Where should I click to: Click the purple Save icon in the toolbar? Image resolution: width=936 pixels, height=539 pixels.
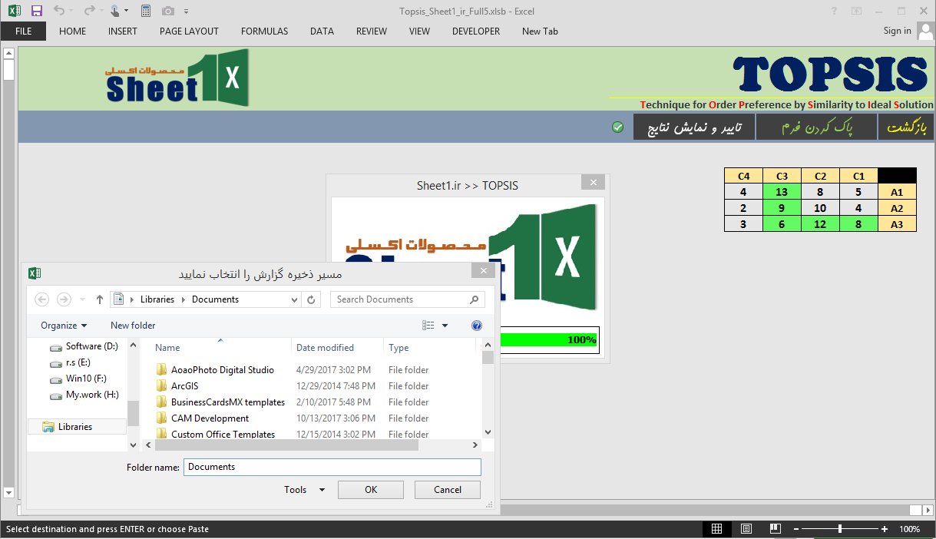37,11
